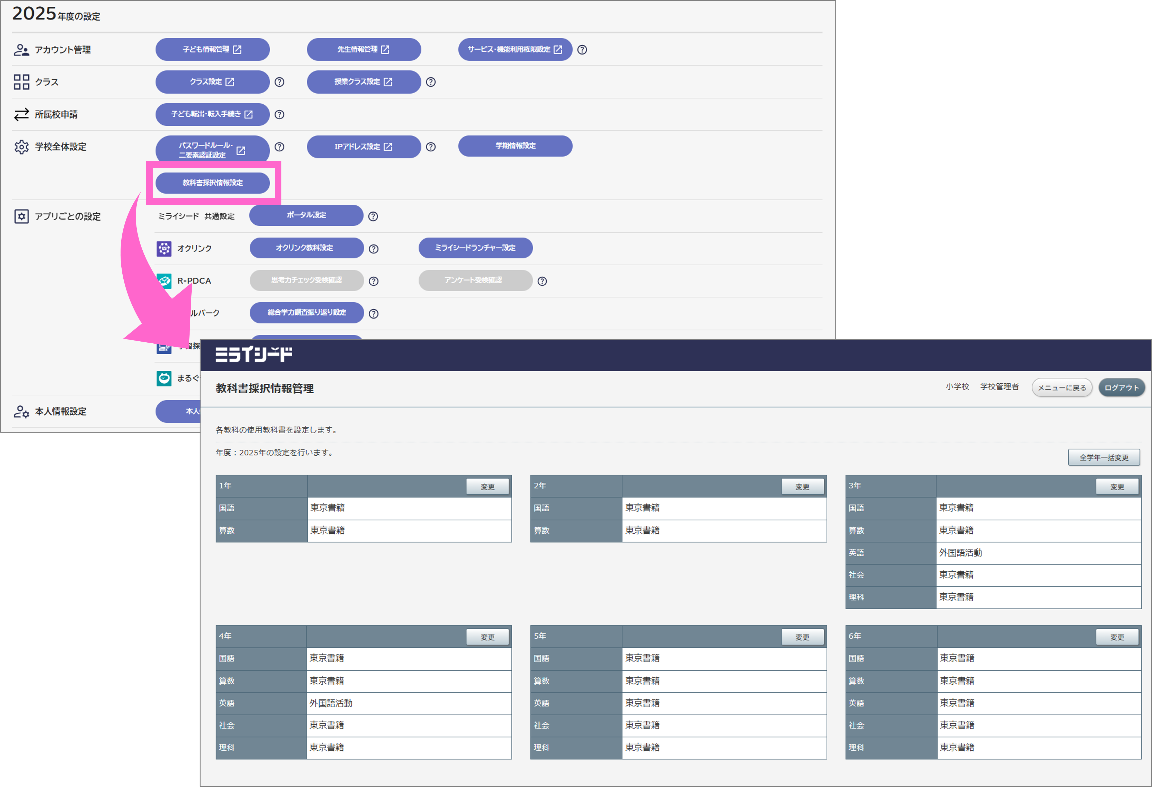The image size is (1152, 787).
Task: Click help icon next to クラス設定
Action: pos(280,82)
